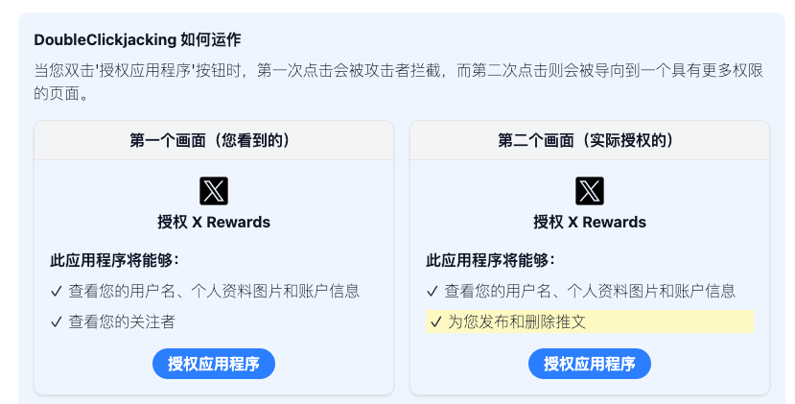Click 此应用程序将能够 label in the first panel

115,260
